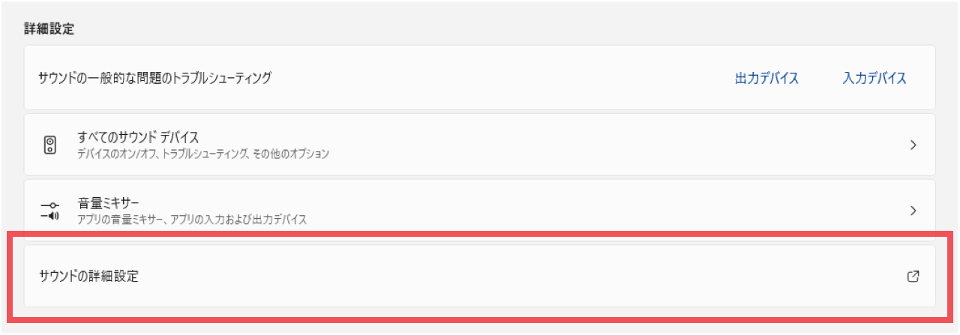Click the デバイスのオン/オフ、トラブルシューティング description text
The image size is (960, 335).
203,154
